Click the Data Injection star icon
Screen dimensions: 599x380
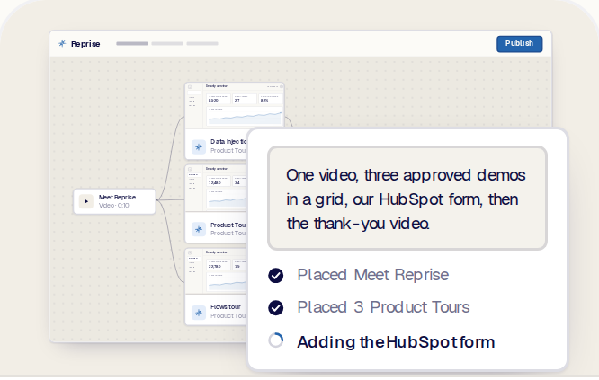pos(199,146)
